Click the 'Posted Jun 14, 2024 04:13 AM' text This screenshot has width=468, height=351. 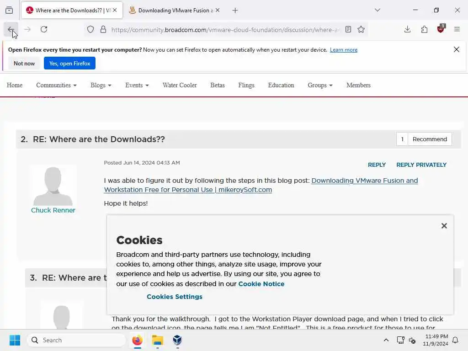pos(142,163)
